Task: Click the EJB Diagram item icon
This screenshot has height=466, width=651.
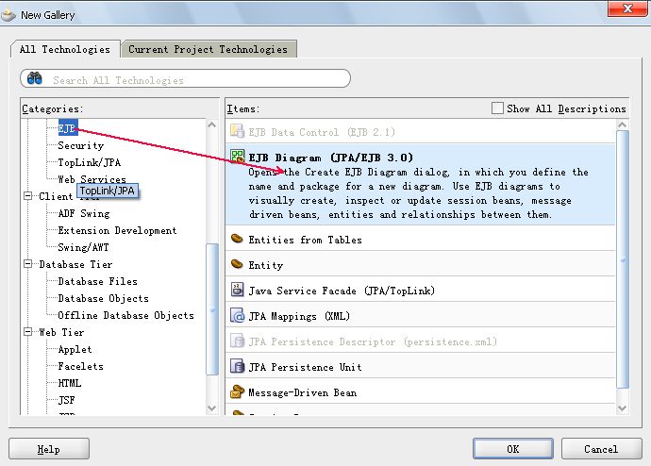Action: [x=238, y=157]
